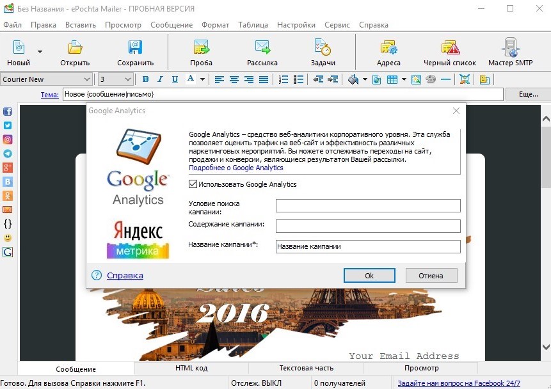Uncheck Использовать Google Analytics checkbox

coord(193,184)
